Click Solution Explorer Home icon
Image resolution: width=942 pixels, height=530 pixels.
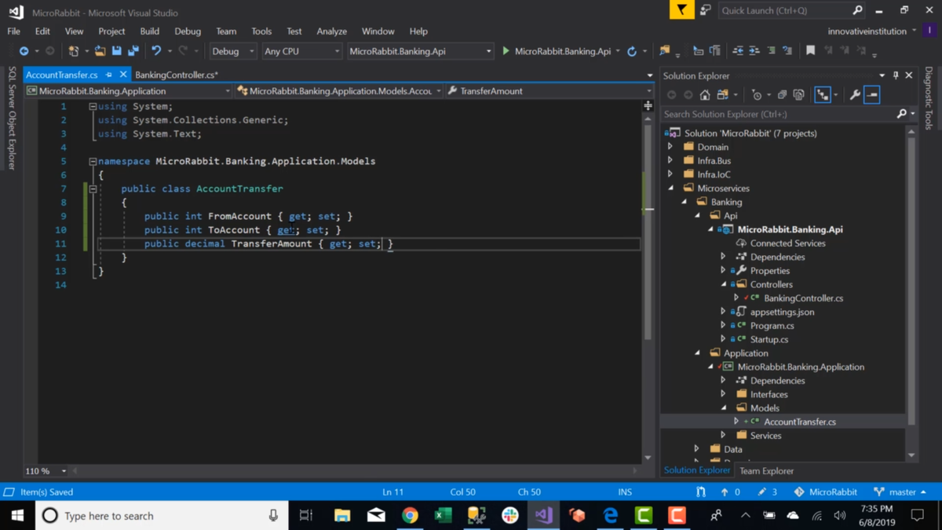coord(705,95)
